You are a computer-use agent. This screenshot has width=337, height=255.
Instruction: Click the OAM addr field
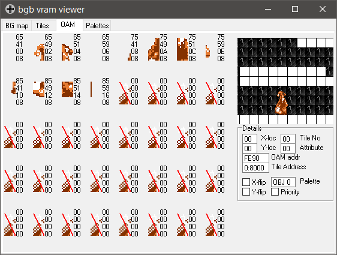click(255, 158)
